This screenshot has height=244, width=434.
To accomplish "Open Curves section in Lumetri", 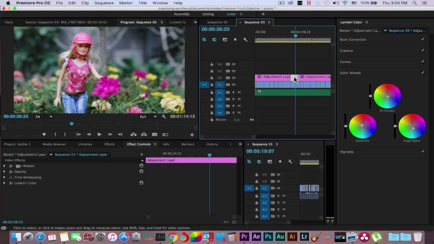I will [345, 62].
